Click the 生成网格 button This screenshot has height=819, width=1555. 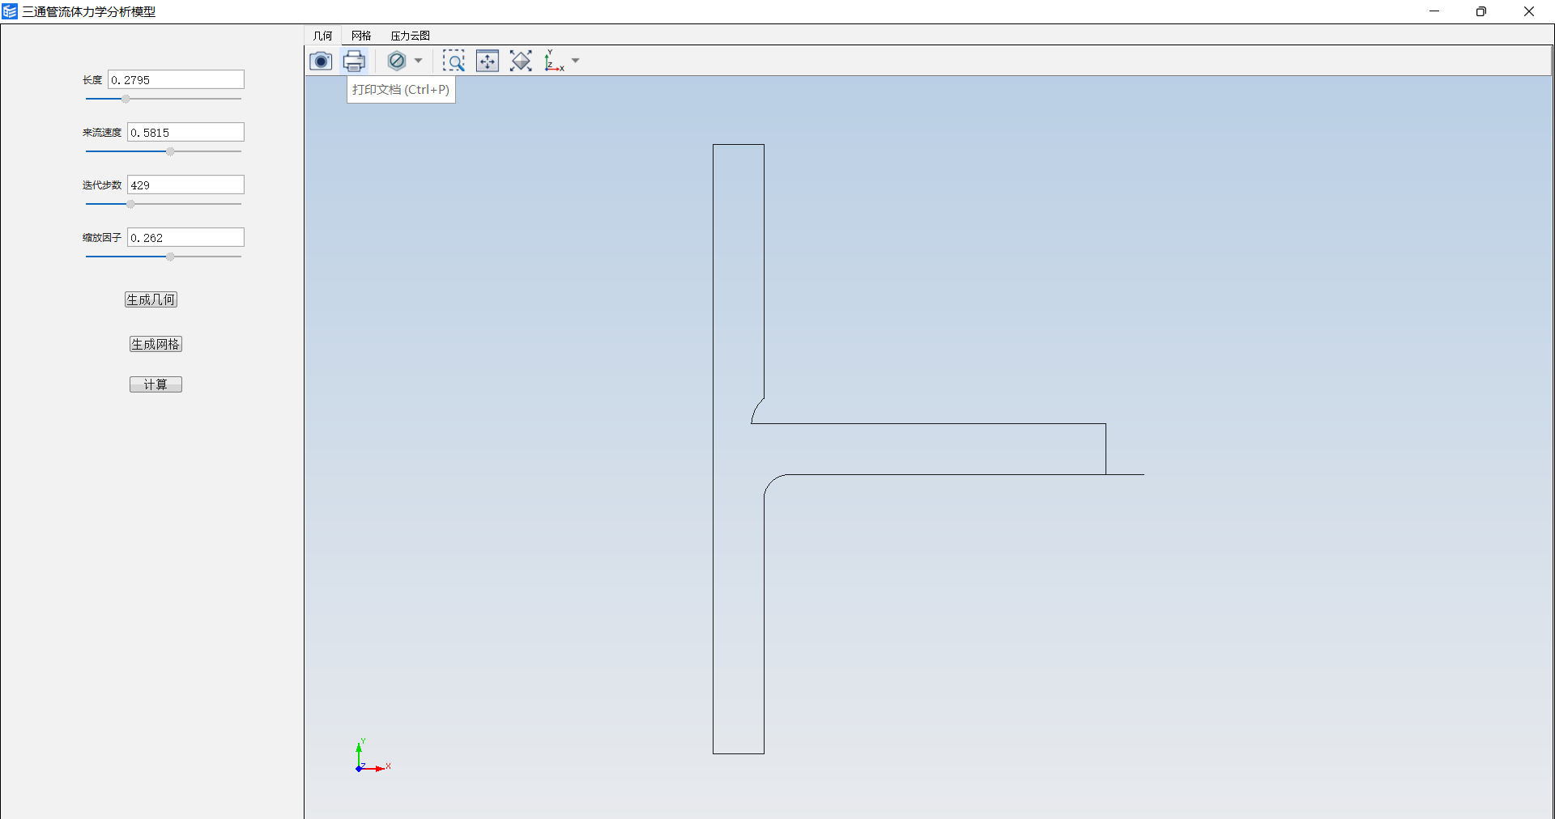coord(155,344)
